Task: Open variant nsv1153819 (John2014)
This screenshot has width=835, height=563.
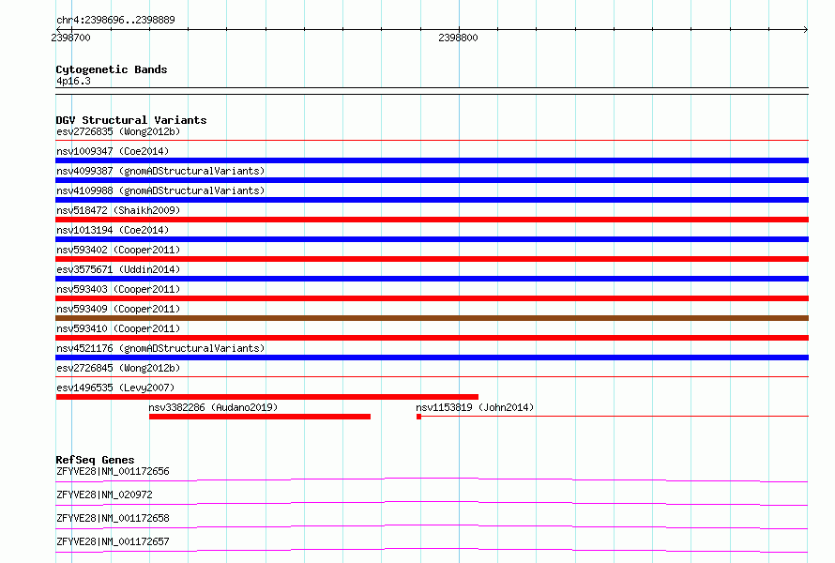Action: tap(475, 407)
